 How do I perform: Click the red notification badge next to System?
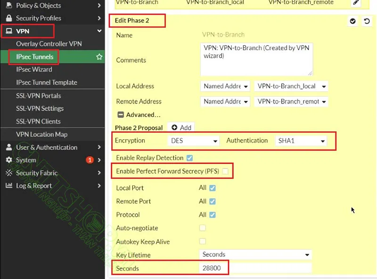90,160
